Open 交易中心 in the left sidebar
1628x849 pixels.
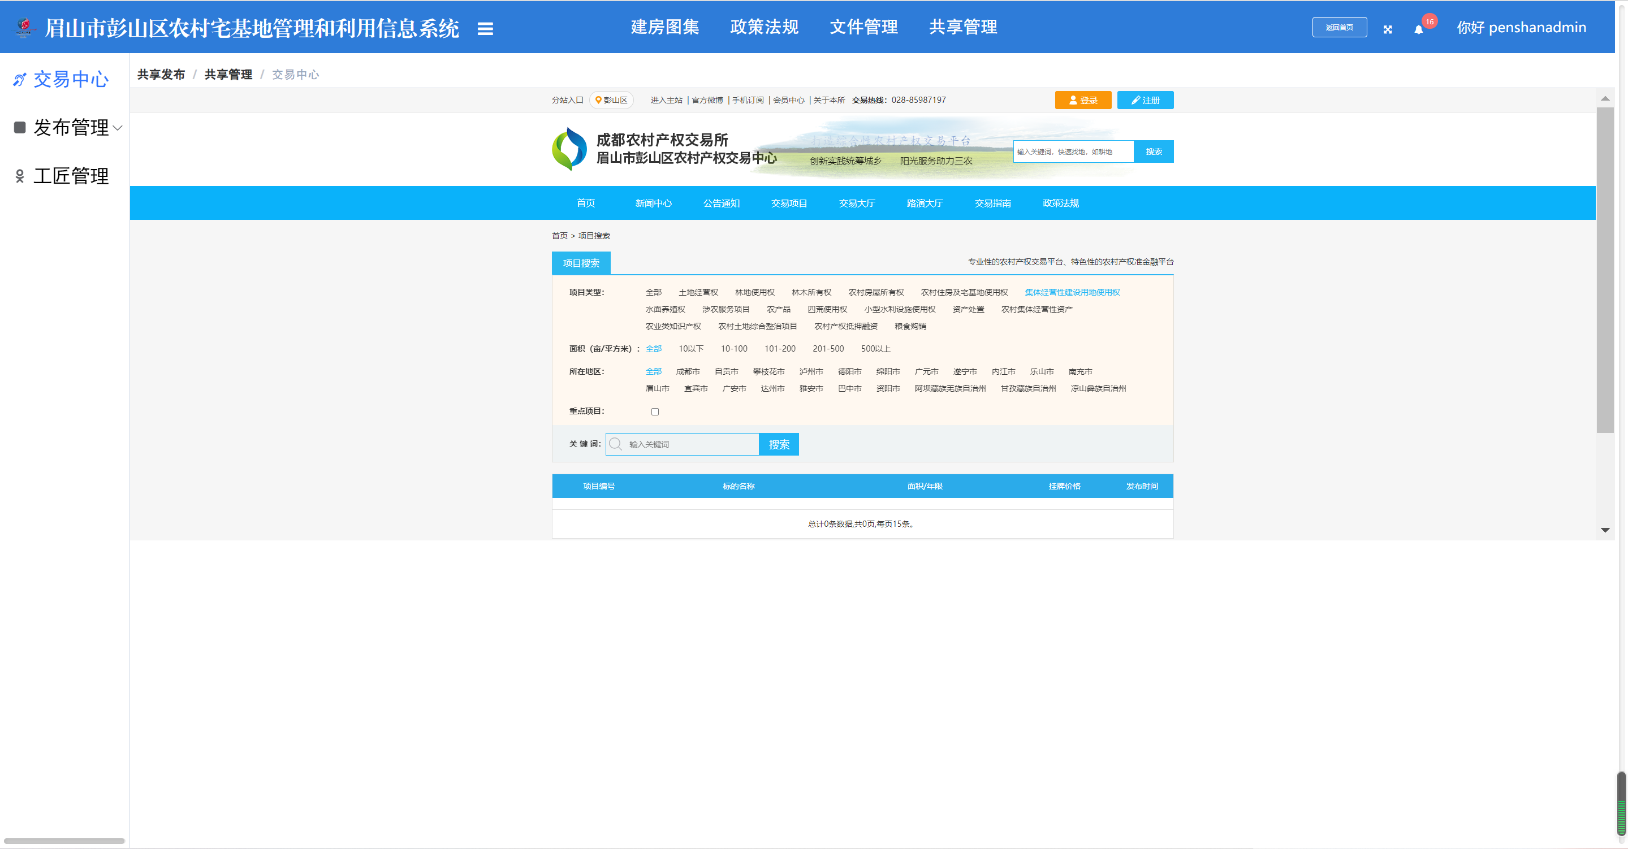click(x=71, y=80)
